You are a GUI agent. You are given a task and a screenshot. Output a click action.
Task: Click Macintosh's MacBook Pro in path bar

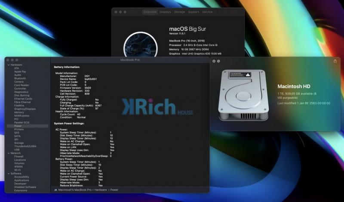pyautogui.click(x=75, y=190)
